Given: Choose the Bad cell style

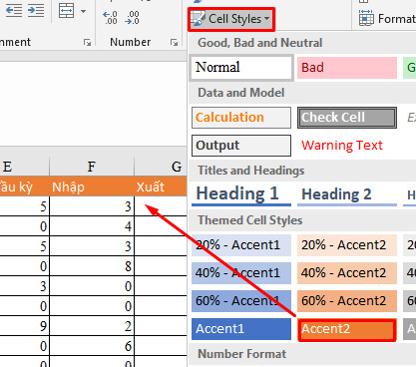Looking at the screenshot, I should pyautogui.click(x=347, y=68).
